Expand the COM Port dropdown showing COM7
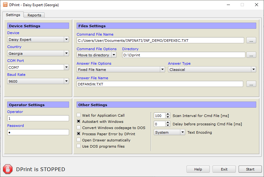 (x=38, y=67)
